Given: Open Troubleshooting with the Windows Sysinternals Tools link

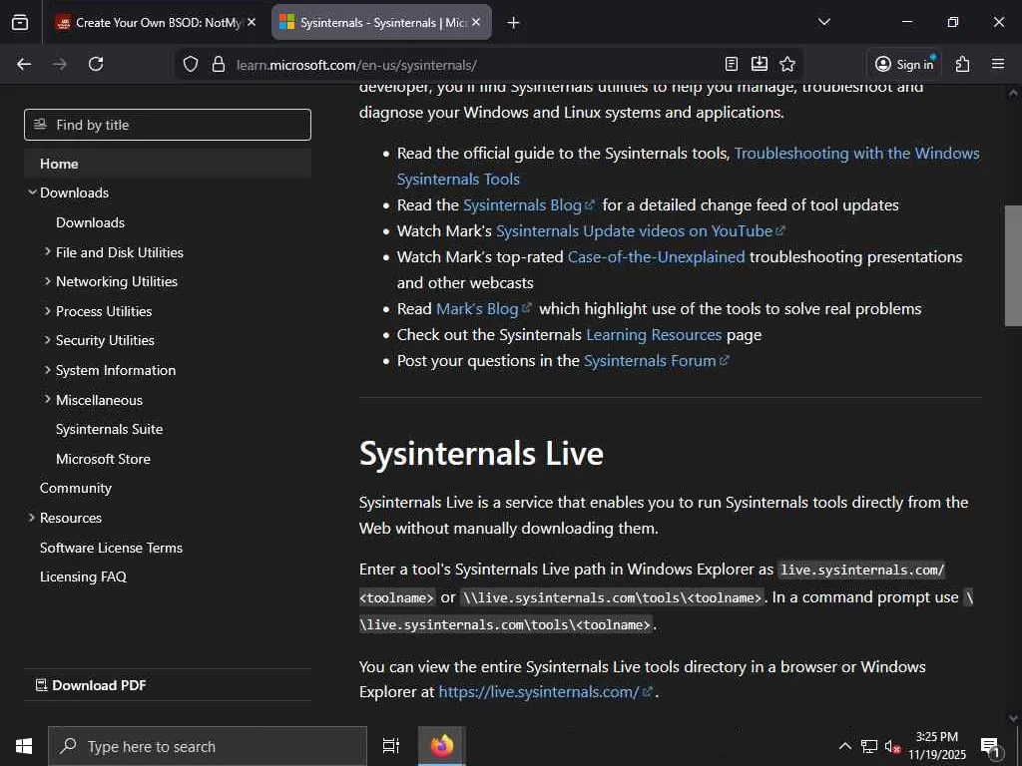Looking at the screenshot, I should click(856, 153).
